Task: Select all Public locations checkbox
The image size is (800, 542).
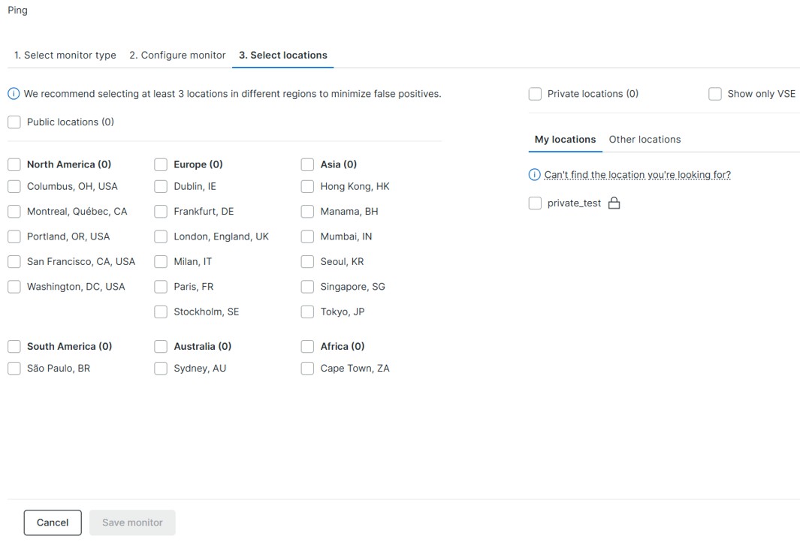Action: click(x=14, y=122)
